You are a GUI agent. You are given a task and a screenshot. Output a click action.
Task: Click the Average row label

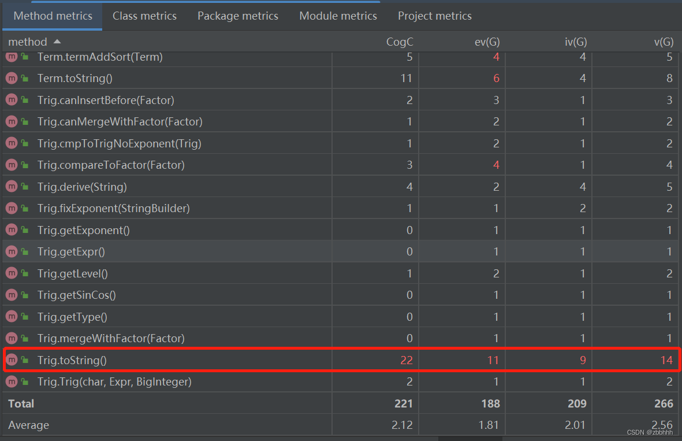tap(29, 425)
